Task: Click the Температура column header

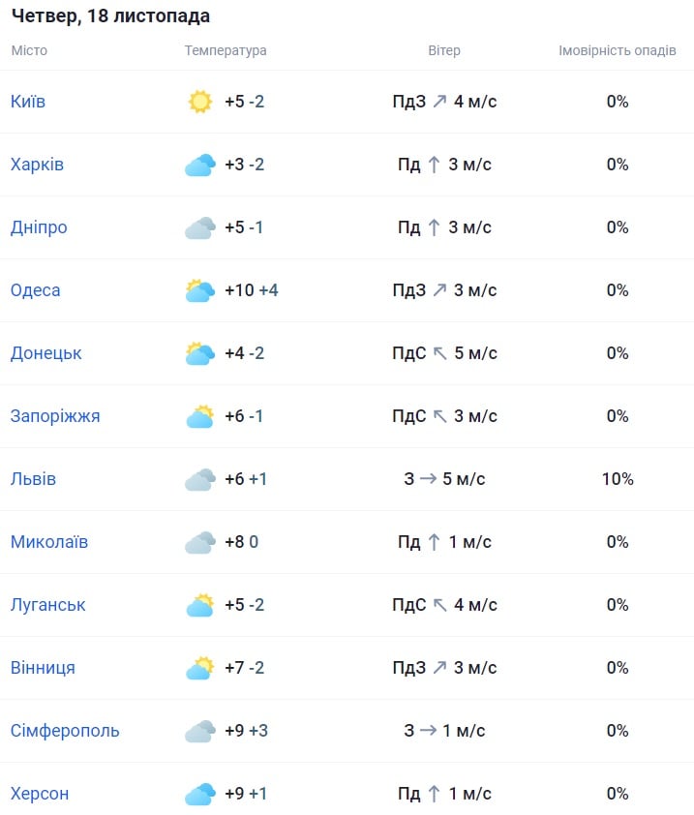Action: (226, 50)
